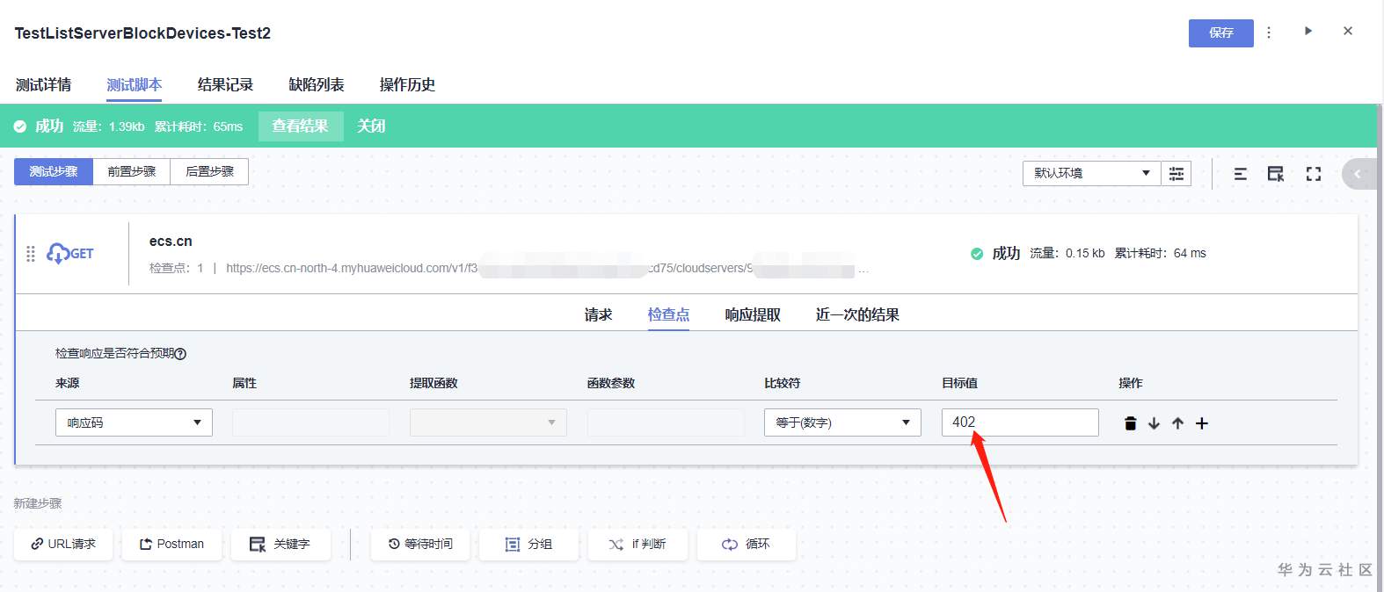Viewport: 1384px width, 592px height.
Task: Run the test with the play icon
Action: (x=1308, y=31)
